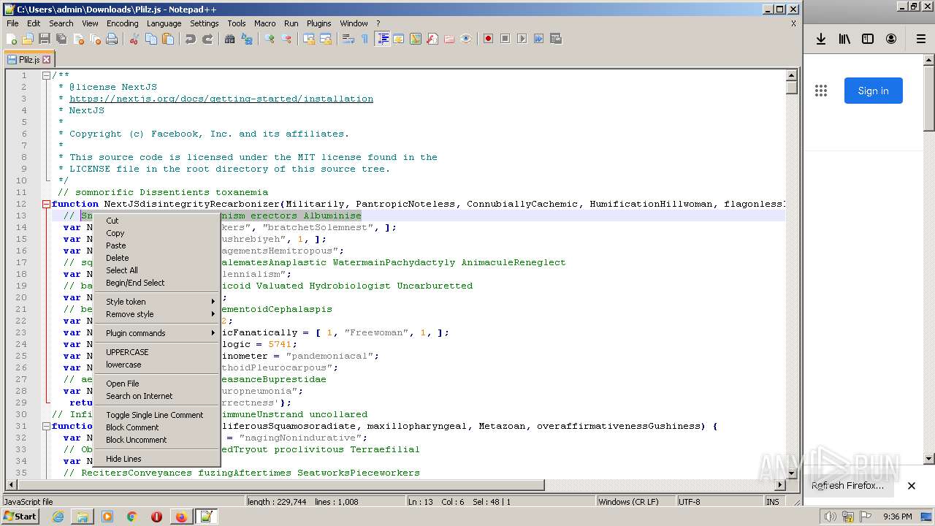Click the Paste toolbar icon
Image resolution: width=935 pixels, height=526 pixels.
click(168, 39)
